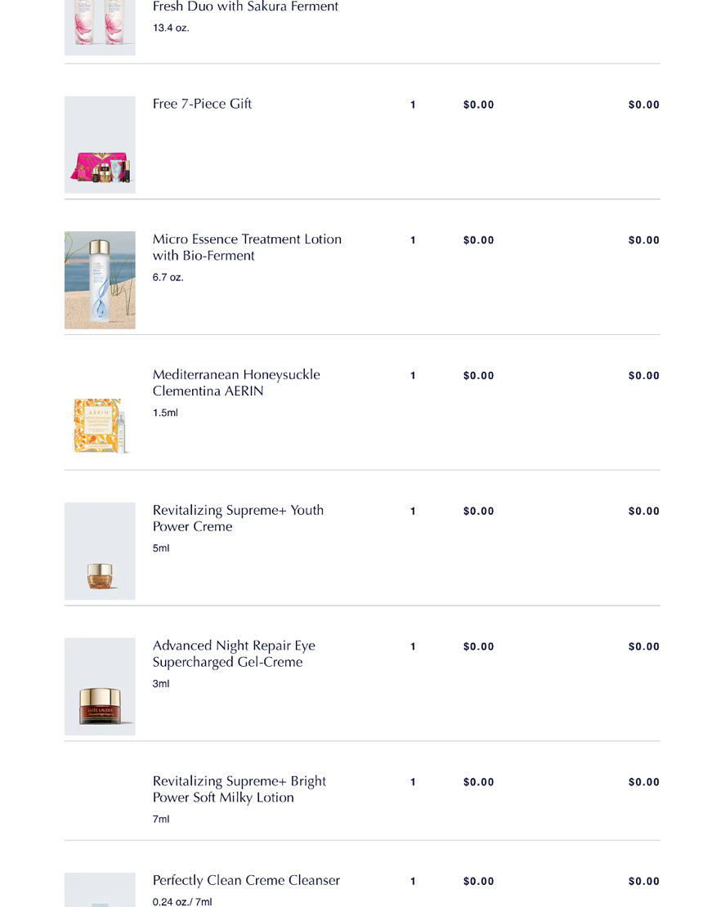Image resolution: width=725 pixels, height=907 pixels.
Task: Select the Revitalizing Supreme+ Youth Power Creme title
Action: tap(238, 518)
